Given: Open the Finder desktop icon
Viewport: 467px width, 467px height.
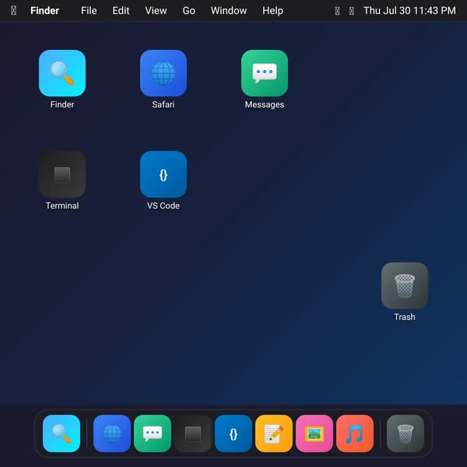Looking at the screenshot, I should pos(62,73).
